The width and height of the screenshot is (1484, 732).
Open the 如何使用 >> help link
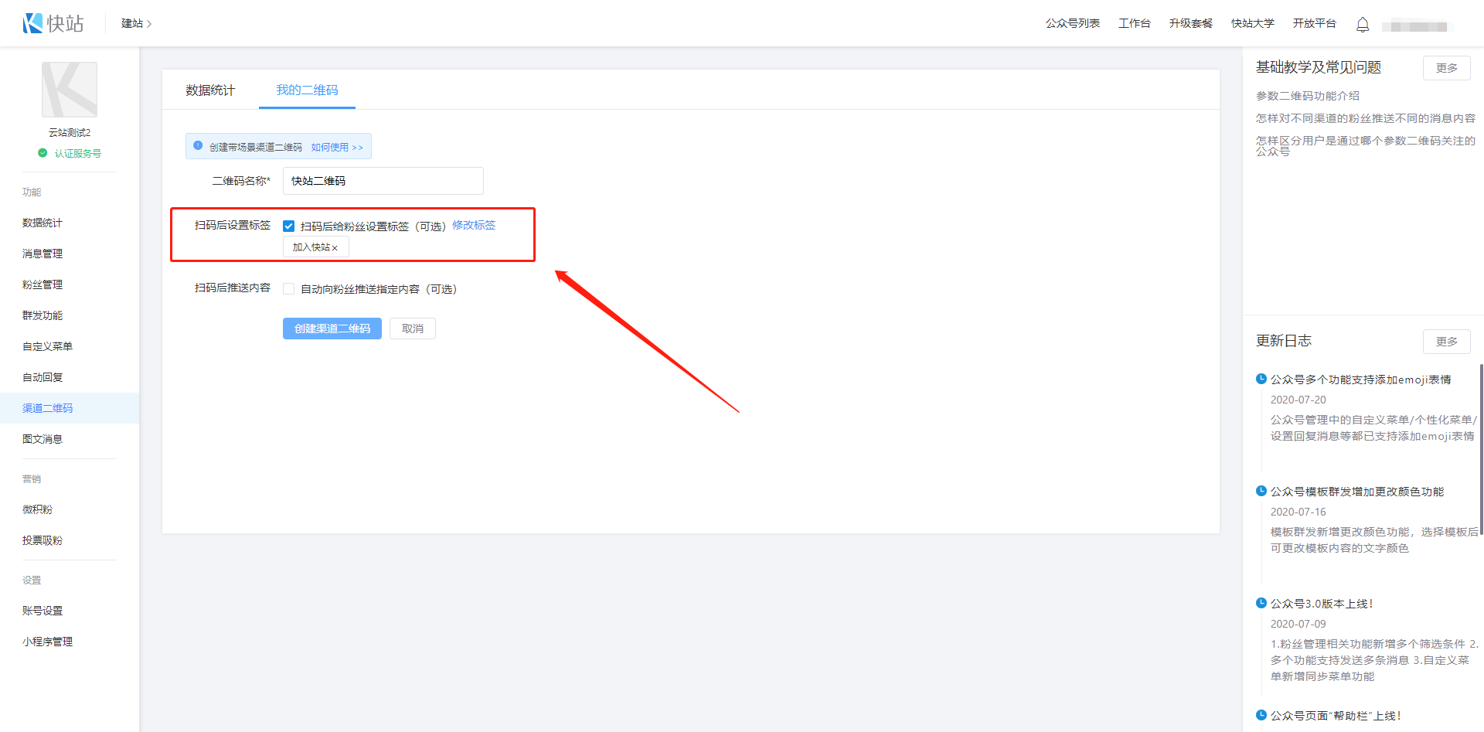coord(336,147)
